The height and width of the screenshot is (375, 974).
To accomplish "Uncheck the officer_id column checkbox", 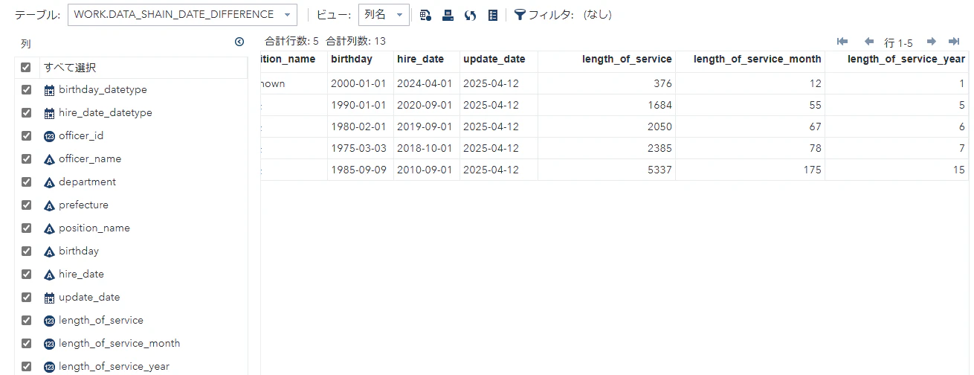I will tap(26, 135).
